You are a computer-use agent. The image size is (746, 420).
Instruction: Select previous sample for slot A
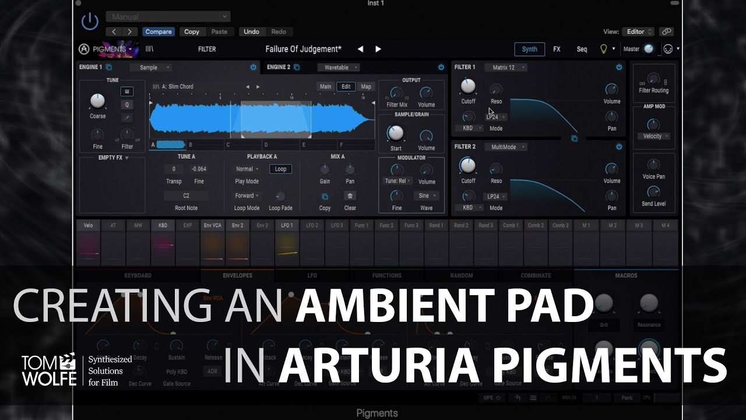(x=248, y=87)
